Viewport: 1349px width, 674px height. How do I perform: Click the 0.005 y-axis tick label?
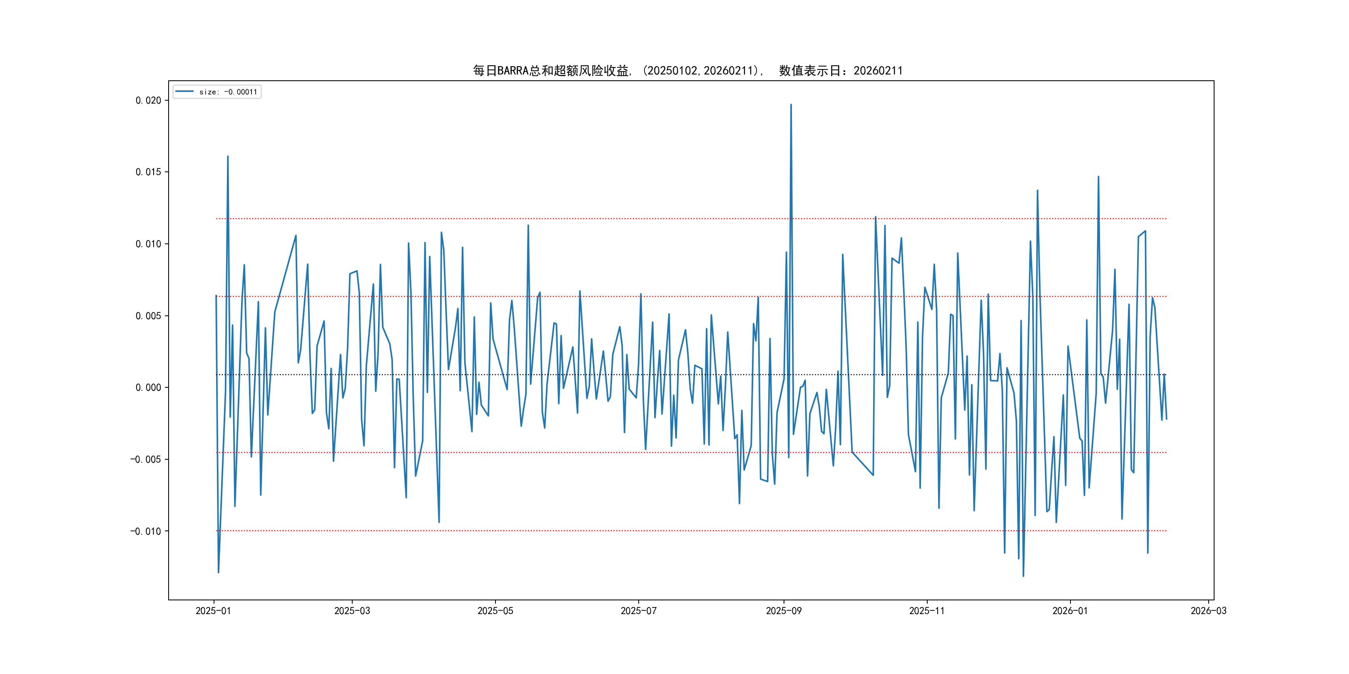click(x=148, y=316)
